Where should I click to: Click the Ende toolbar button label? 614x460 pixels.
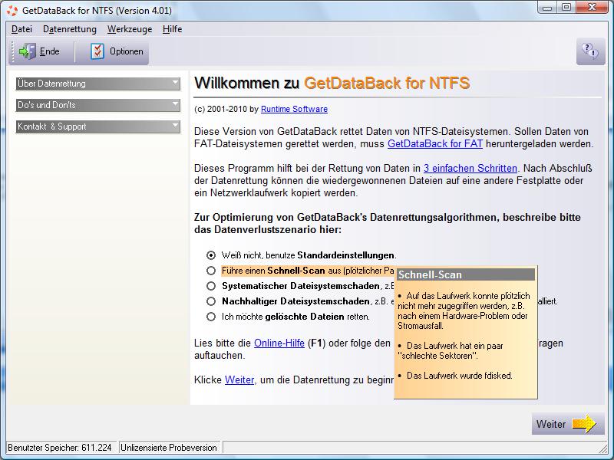click(x=49, y=51)
